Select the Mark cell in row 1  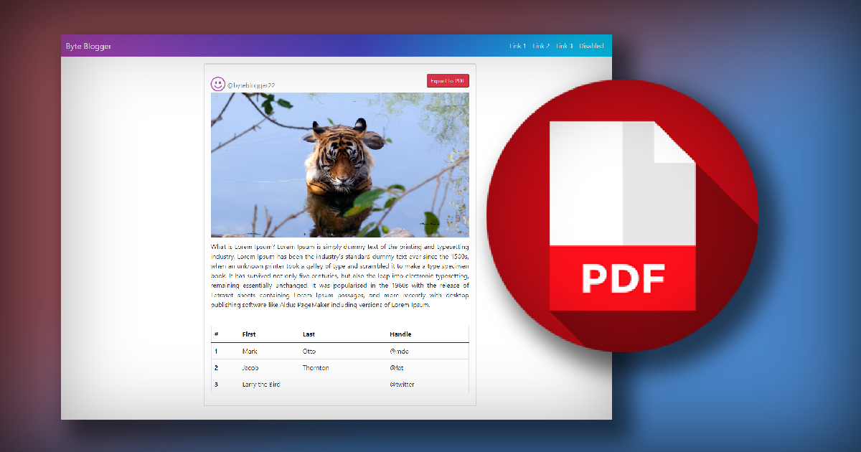(x=250, y=352)
